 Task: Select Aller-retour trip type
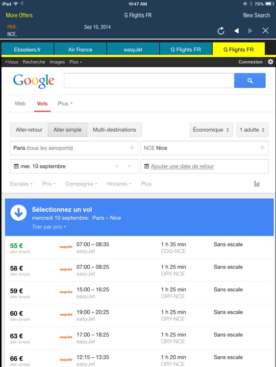(x=29, y=130)
